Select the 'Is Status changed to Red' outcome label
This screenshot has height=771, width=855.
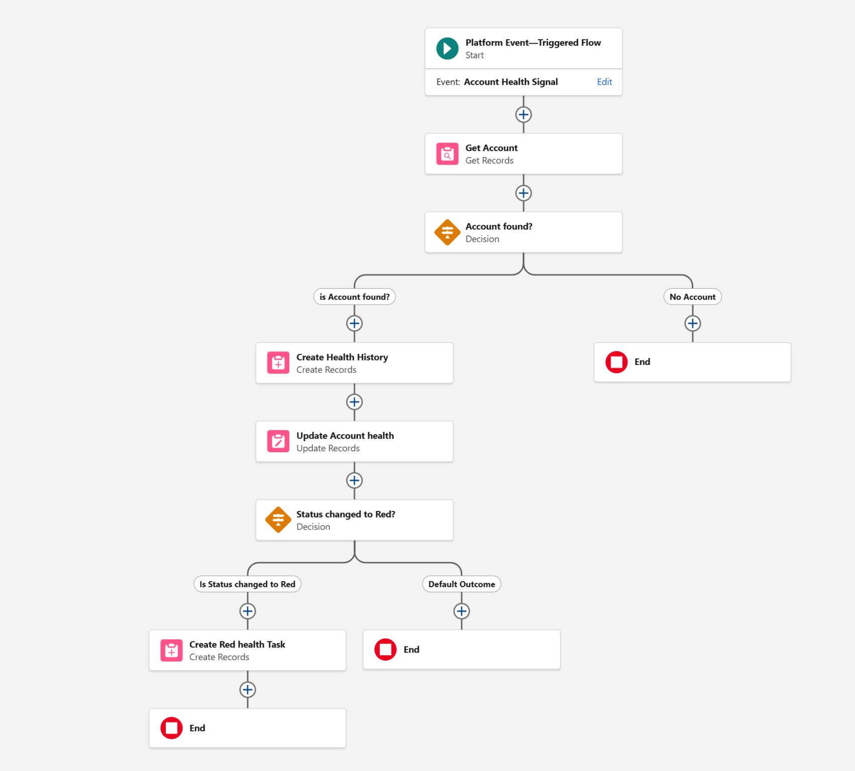[247, 584]
